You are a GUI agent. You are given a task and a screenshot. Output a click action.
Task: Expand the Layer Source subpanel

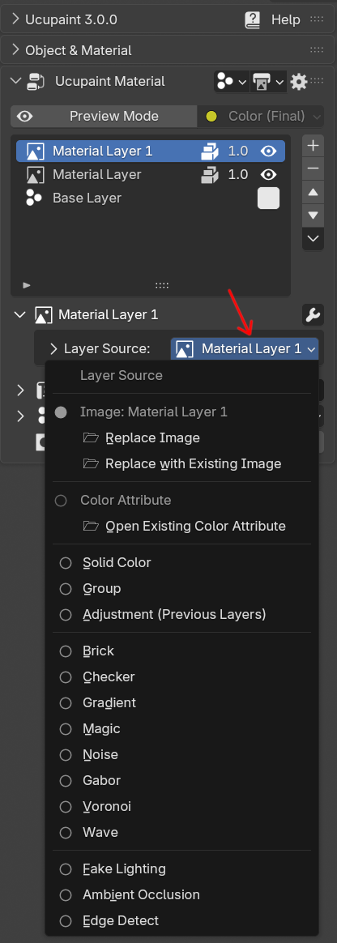click(x=53, y=348)
